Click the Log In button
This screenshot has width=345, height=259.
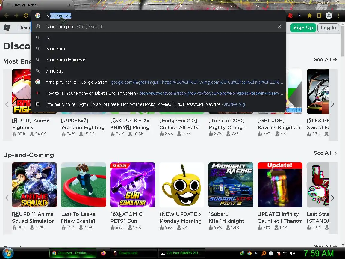328,28
